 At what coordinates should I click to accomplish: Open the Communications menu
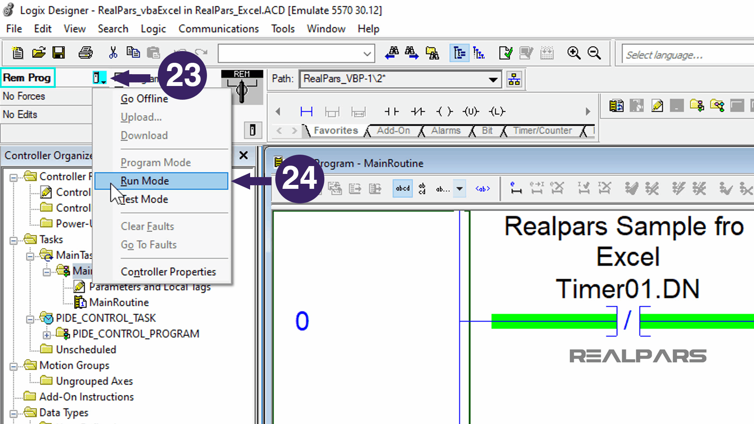click(218, 28)
